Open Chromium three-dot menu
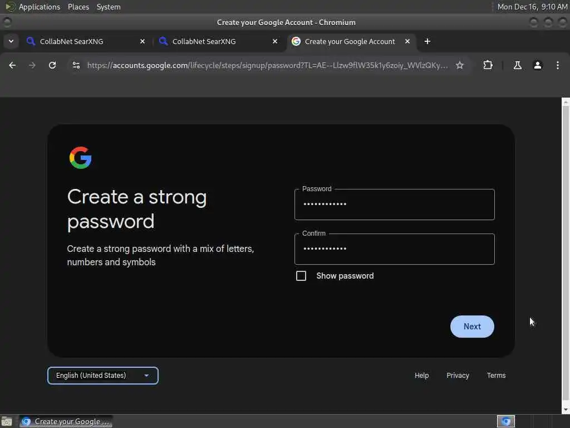 point(558,65)
